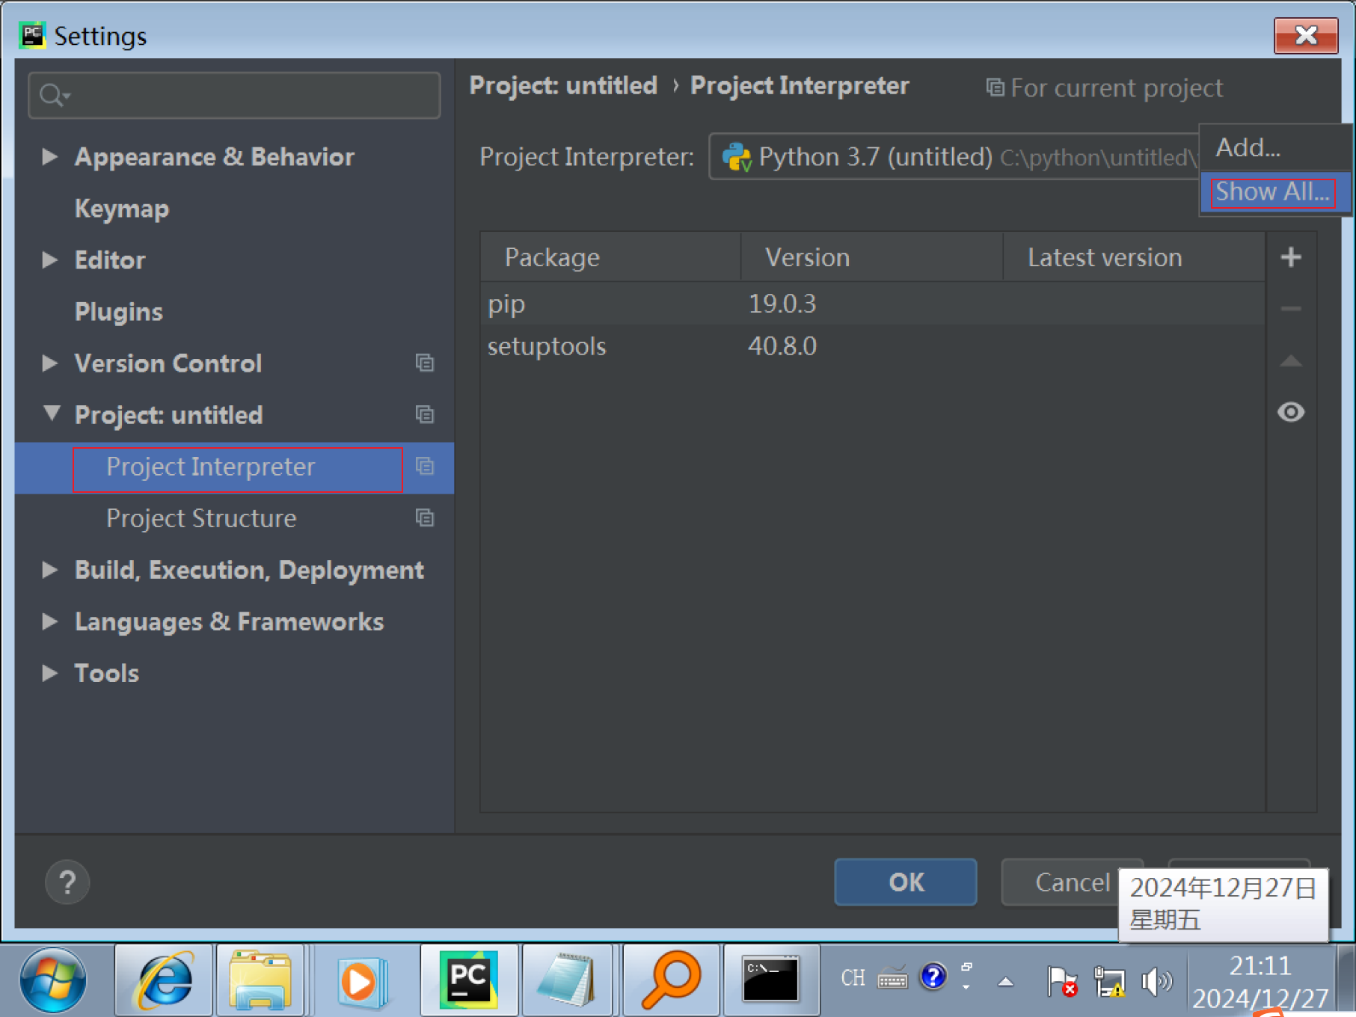Click the Latest version column header

coord(1134,257)
